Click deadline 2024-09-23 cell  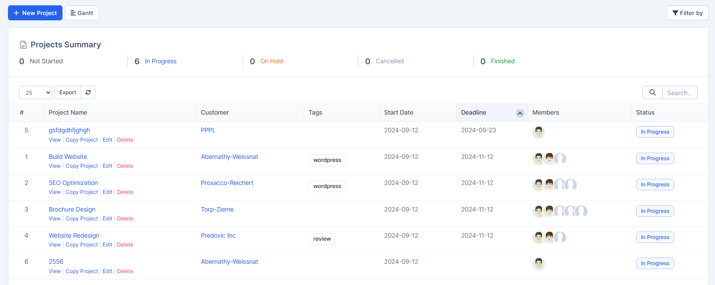pyautogui.click(x=478, y=130)
